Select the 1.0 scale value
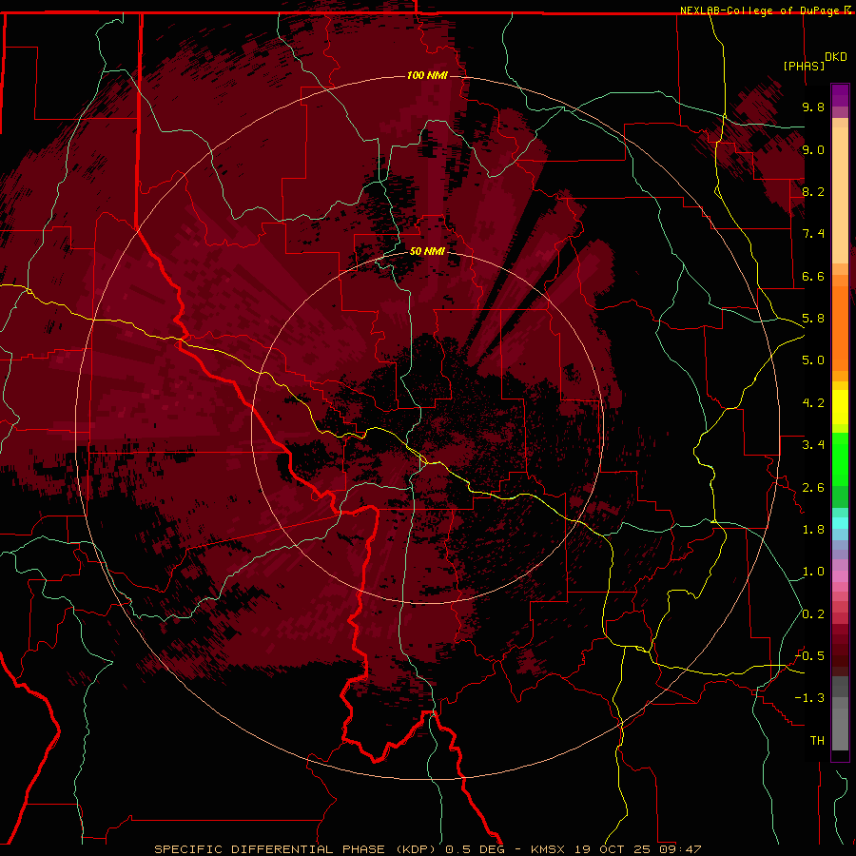The width and height of the screenshot is (856, 856). pos(813,572)
